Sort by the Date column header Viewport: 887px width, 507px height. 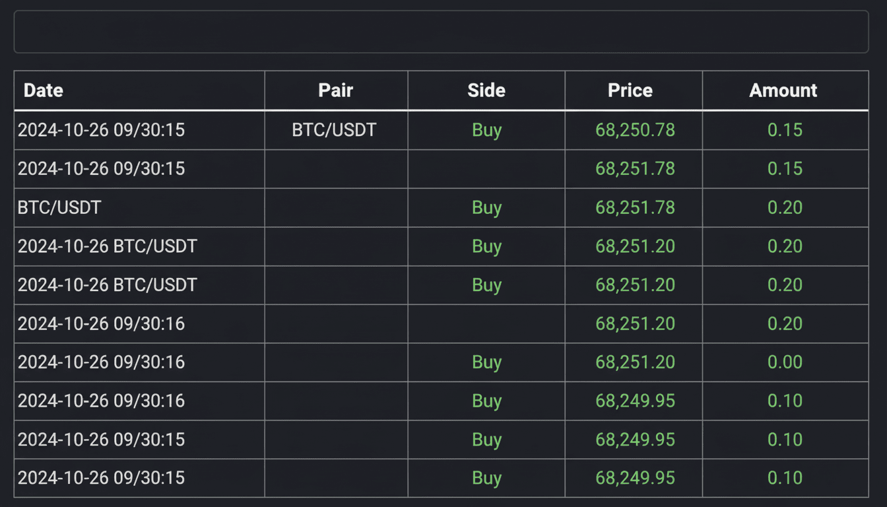pos(44,90)
